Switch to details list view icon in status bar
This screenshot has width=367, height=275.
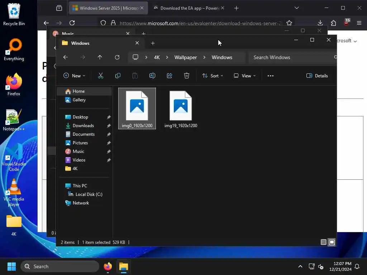(324, 242)
